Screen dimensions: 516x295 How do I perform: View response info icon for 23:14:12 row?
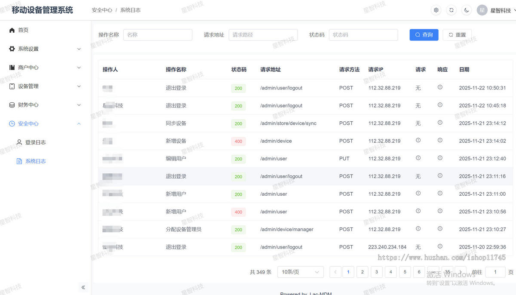[x=440, y=123]
